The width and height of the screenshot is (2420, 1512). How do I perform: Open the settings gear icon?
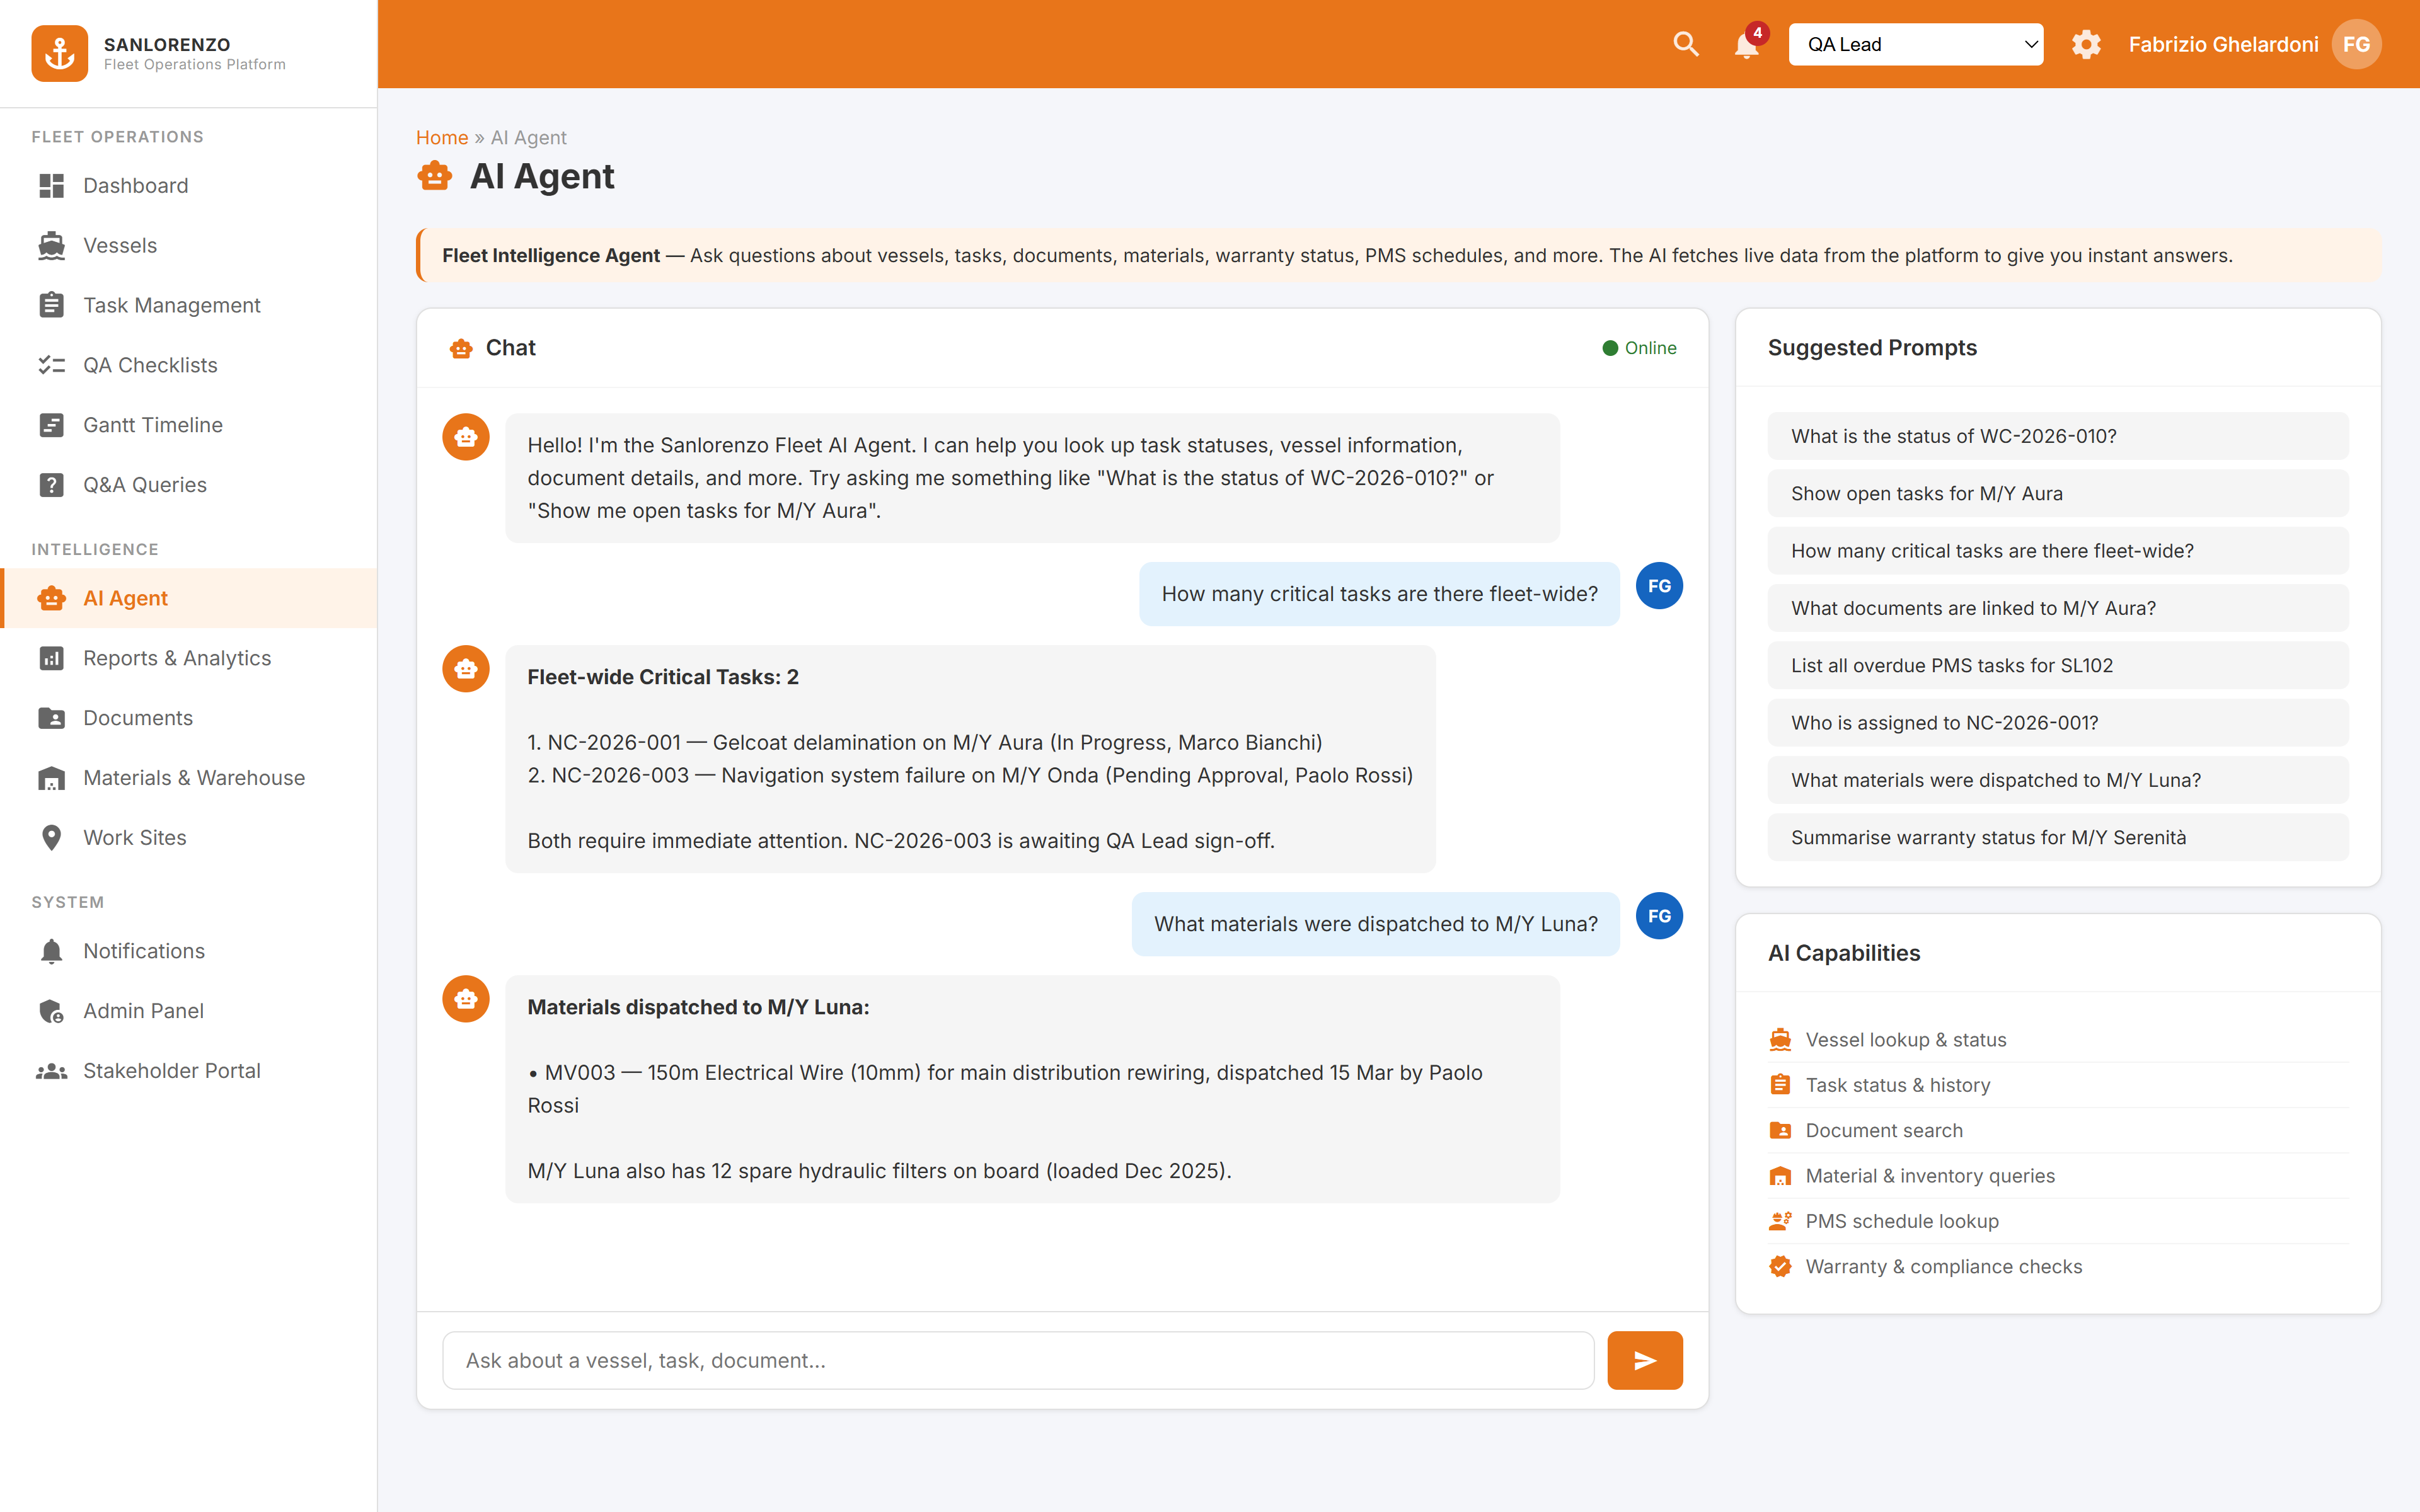click(x=2085, y=44)
